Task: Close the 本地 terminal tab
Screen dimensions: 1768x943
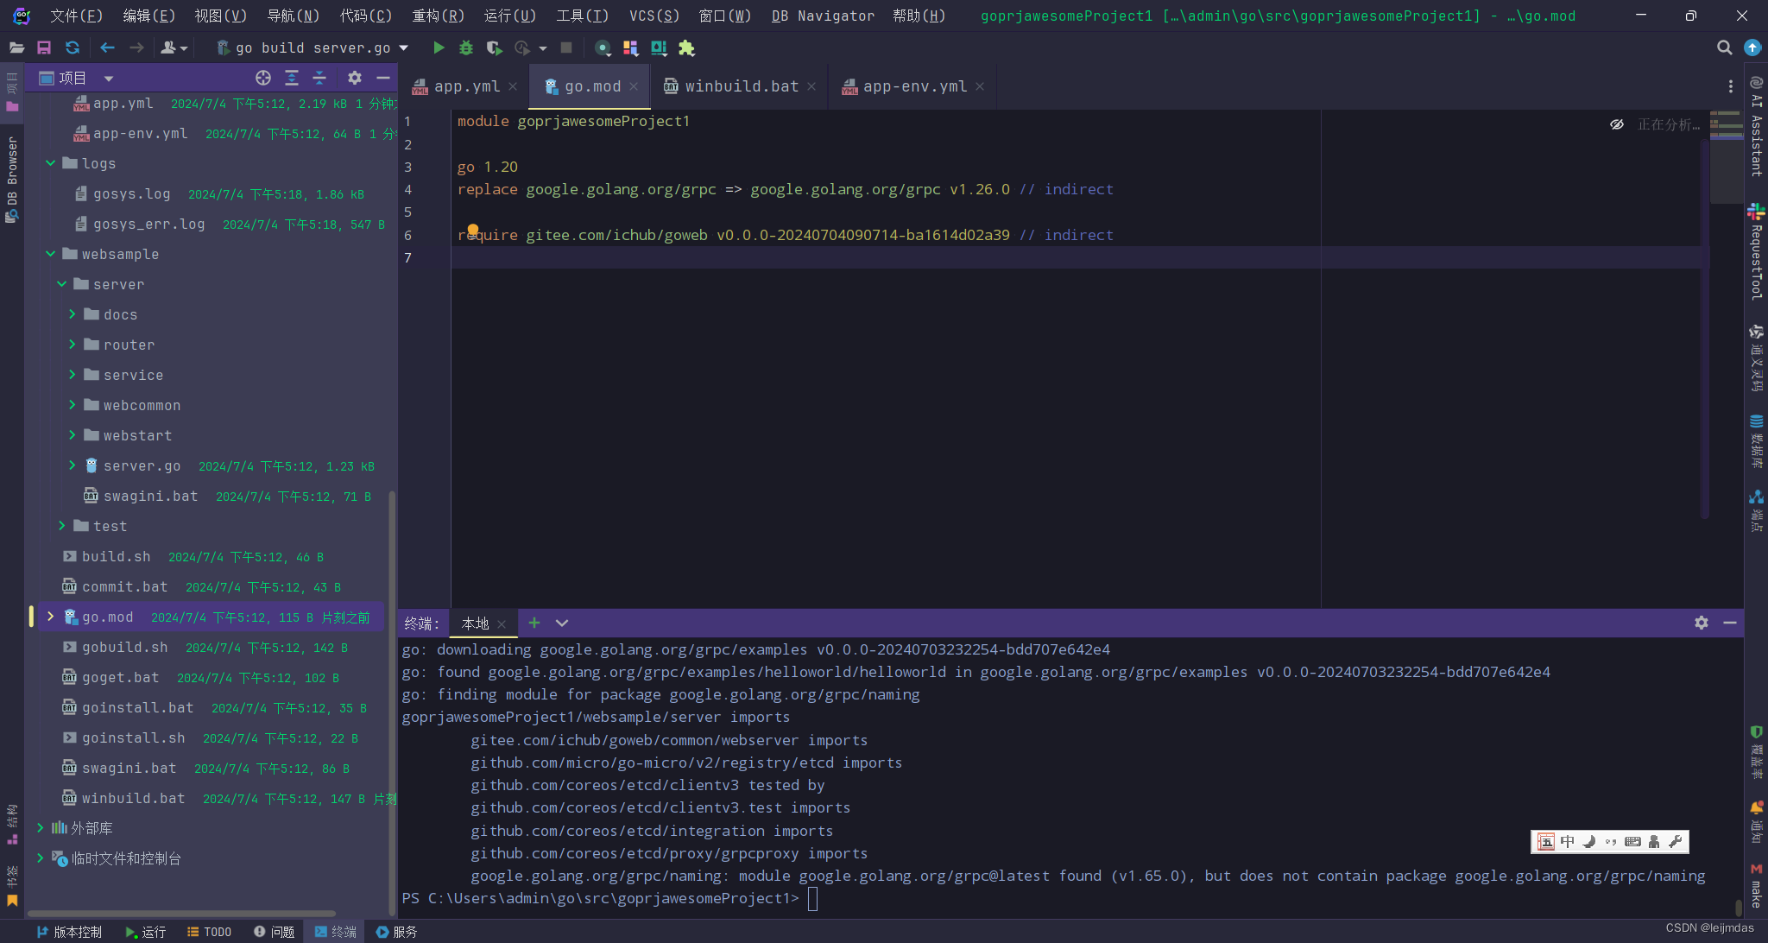Action: click(x=502, y=623)
